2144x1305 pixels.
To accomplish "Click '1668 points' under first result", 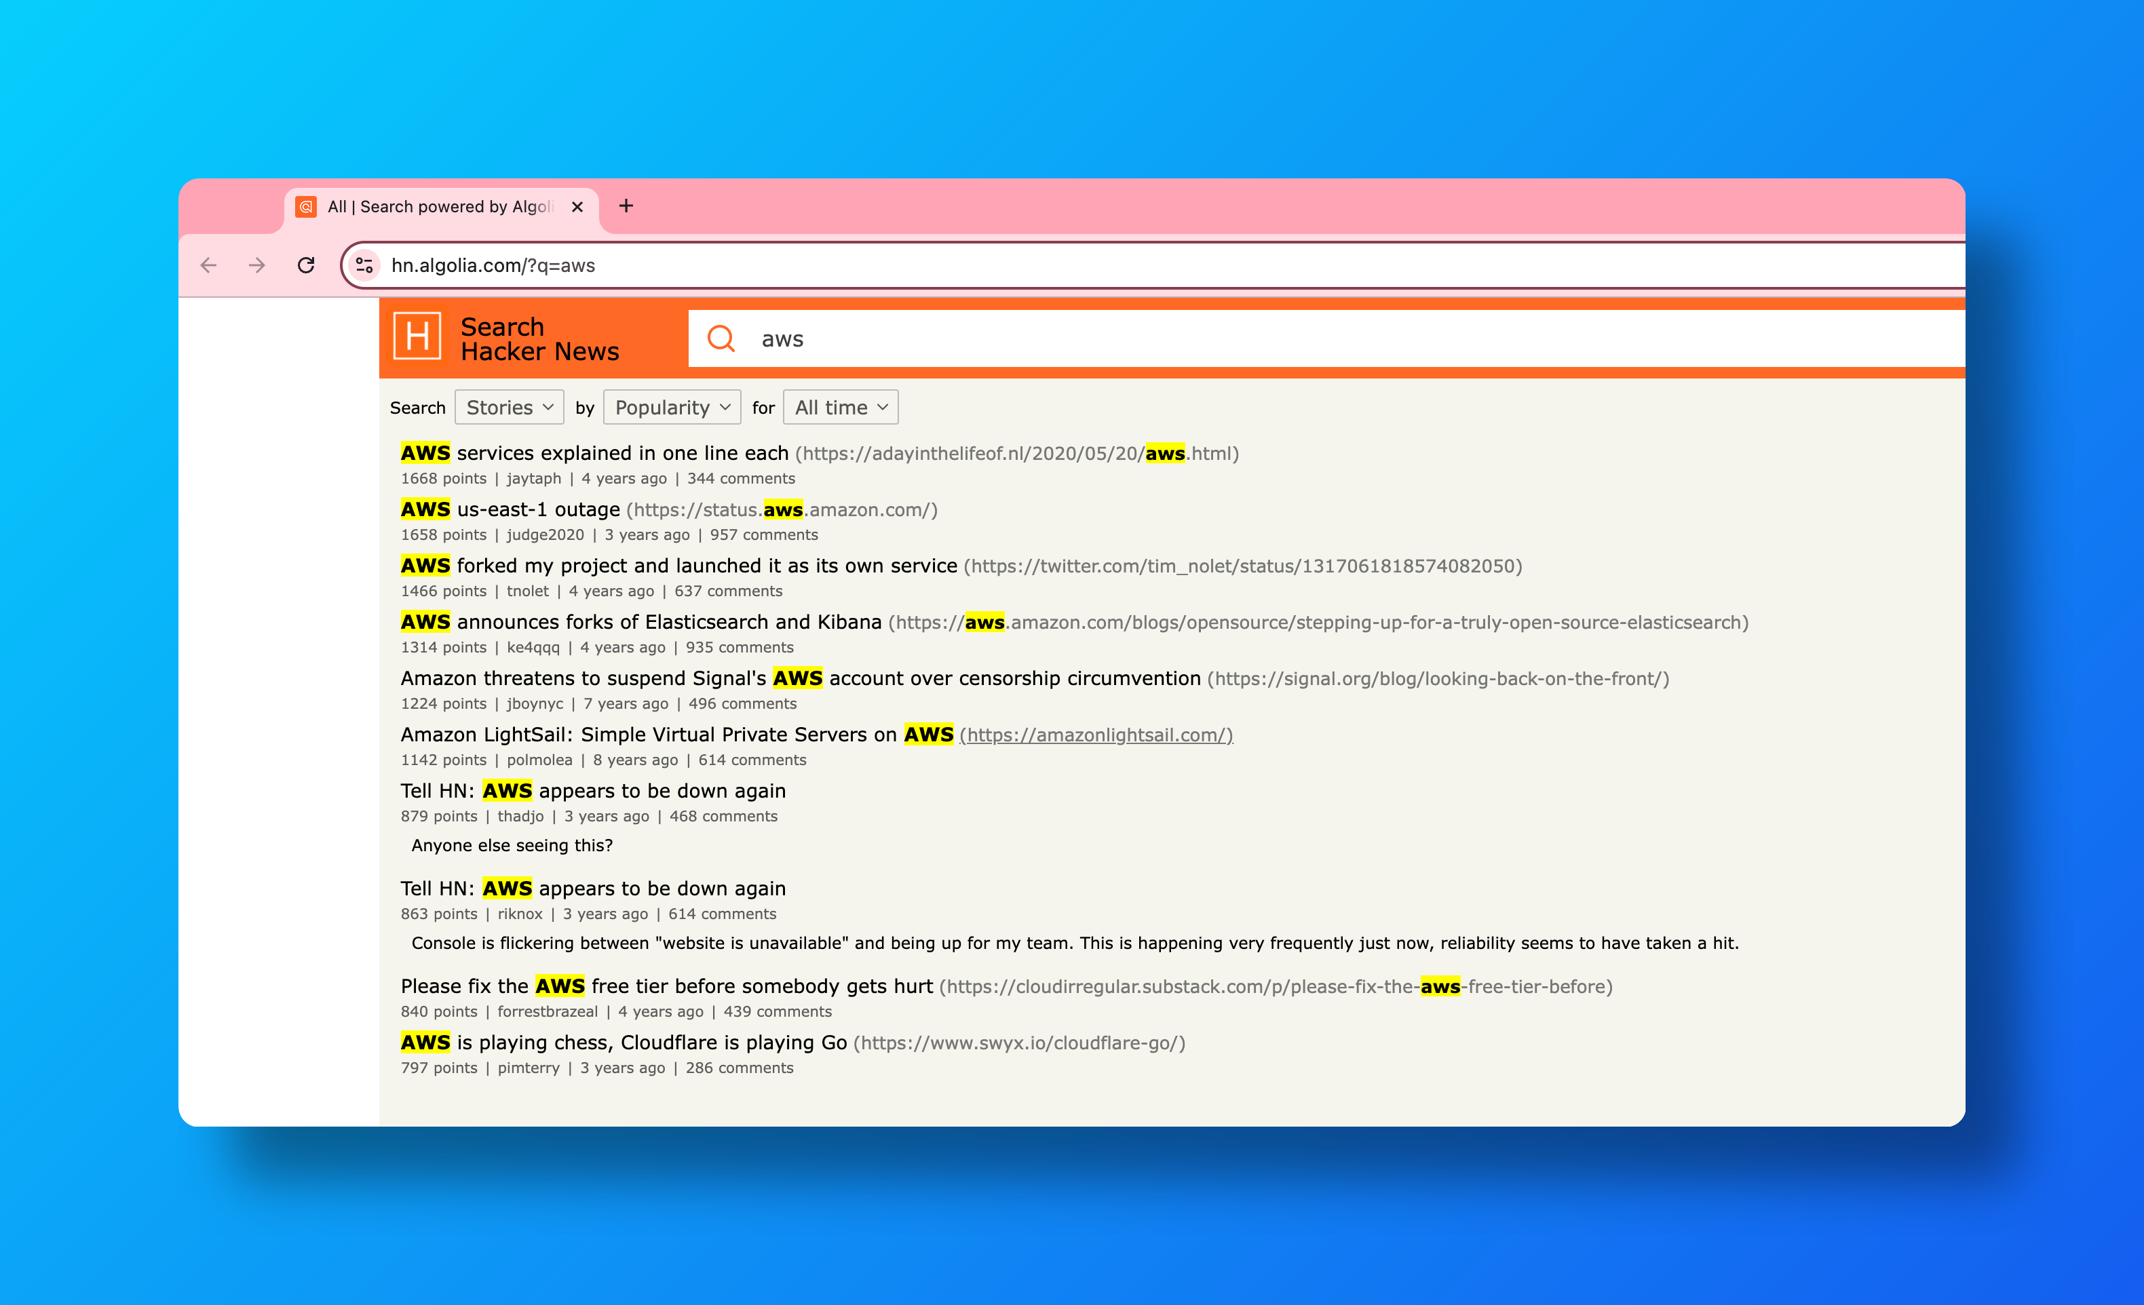I will [444, 478].
